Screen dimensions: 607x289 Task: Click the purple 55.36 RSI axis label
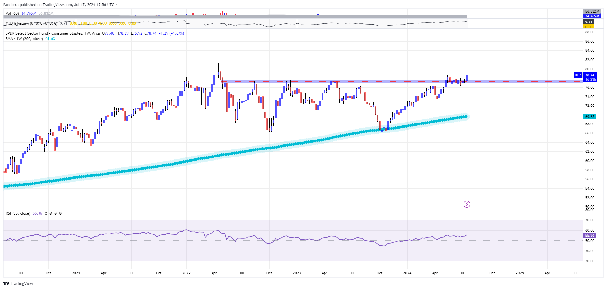click(589, 235)
